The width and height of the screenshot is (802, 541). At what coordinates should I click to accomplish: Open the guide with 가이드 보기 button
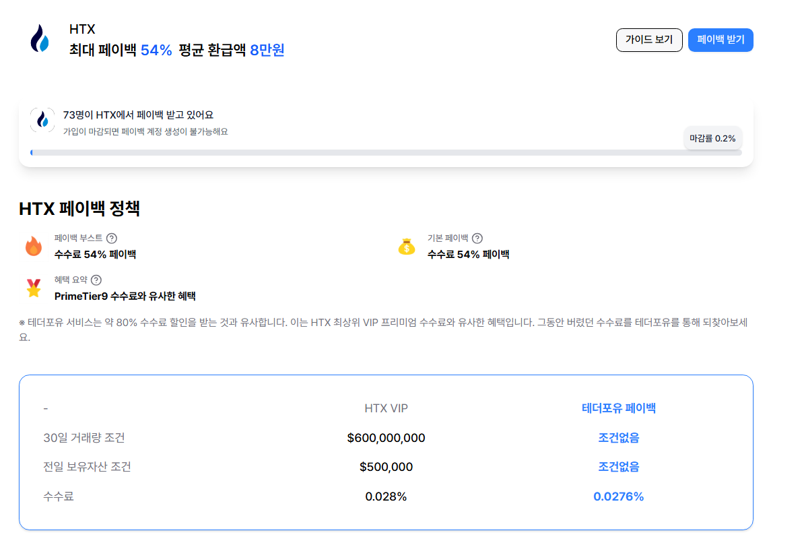pos(649,40)
